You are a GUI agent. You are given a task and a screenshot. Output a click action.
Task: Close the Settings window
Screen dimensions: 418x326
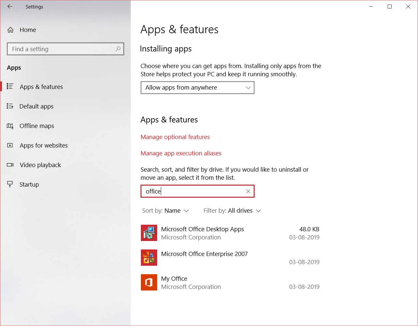[408, 7]
